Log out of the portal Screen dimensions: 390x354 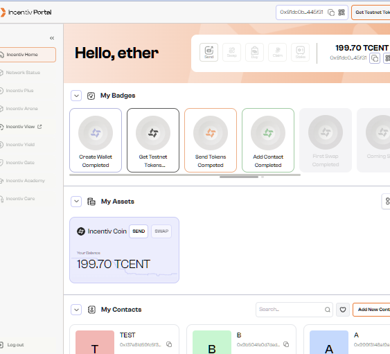[15, 345]
